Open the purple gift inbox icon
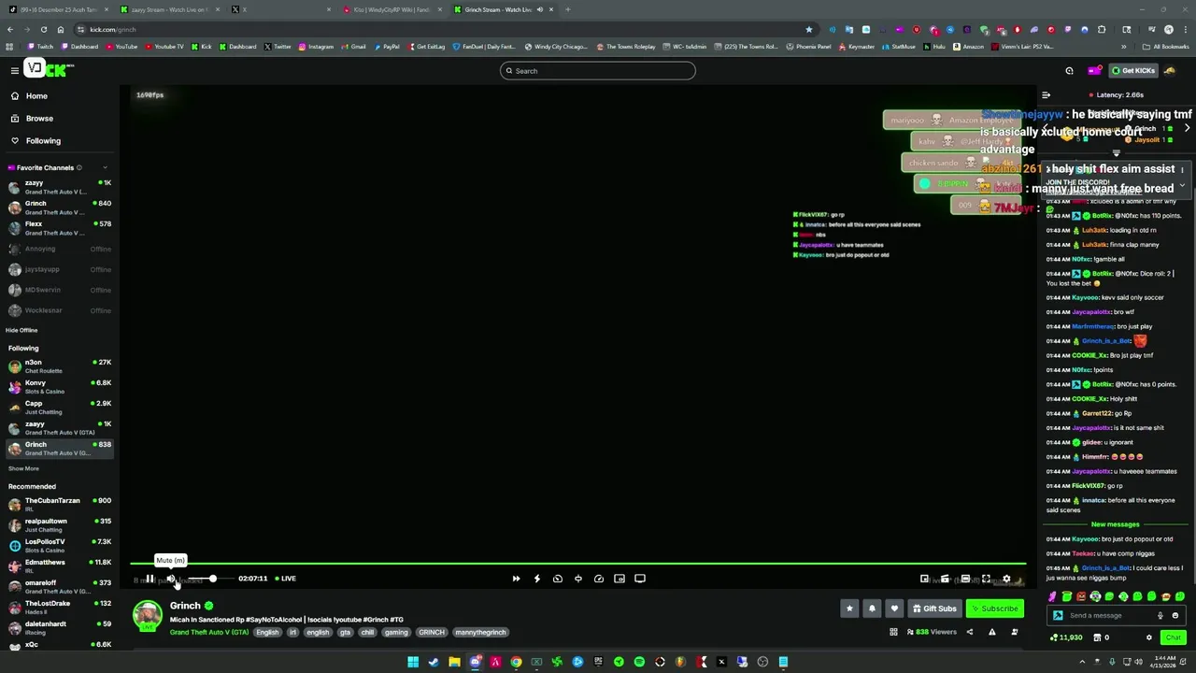This screenshot has height=673, width=1196. [1094, 71]
